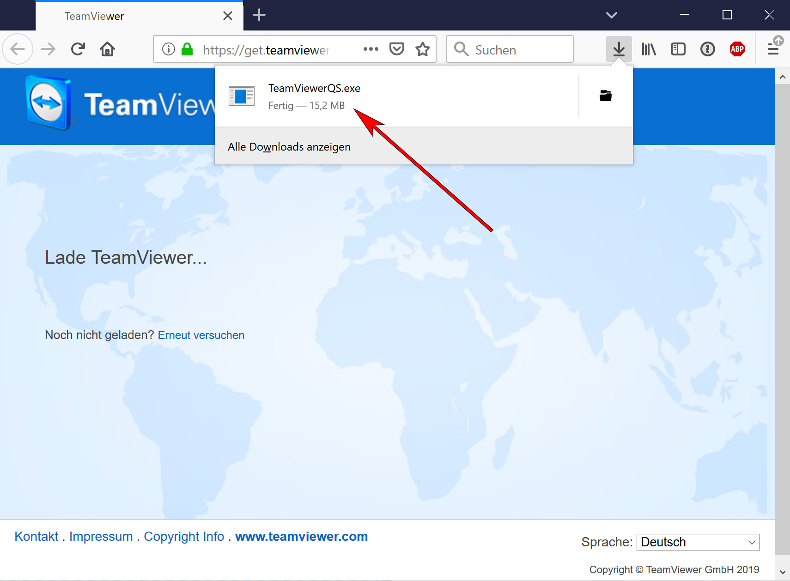This screenshot has height=581, width=790.
Task: Click the green padlock security icon
Action: 187,49
